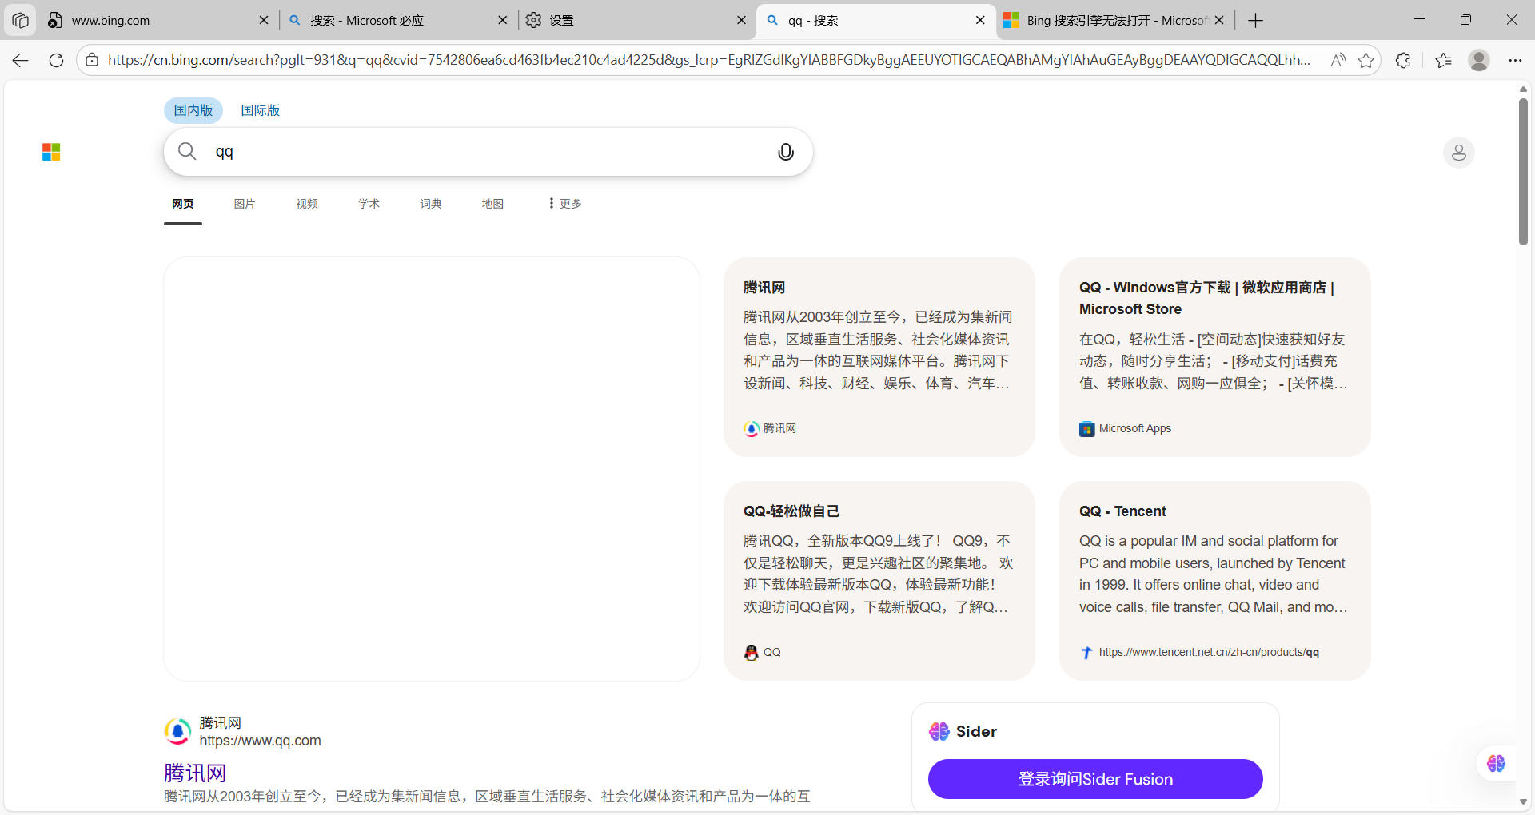Open the Favorites list icon
The image size is (1535, 815).
click(x=1443, y=60)
